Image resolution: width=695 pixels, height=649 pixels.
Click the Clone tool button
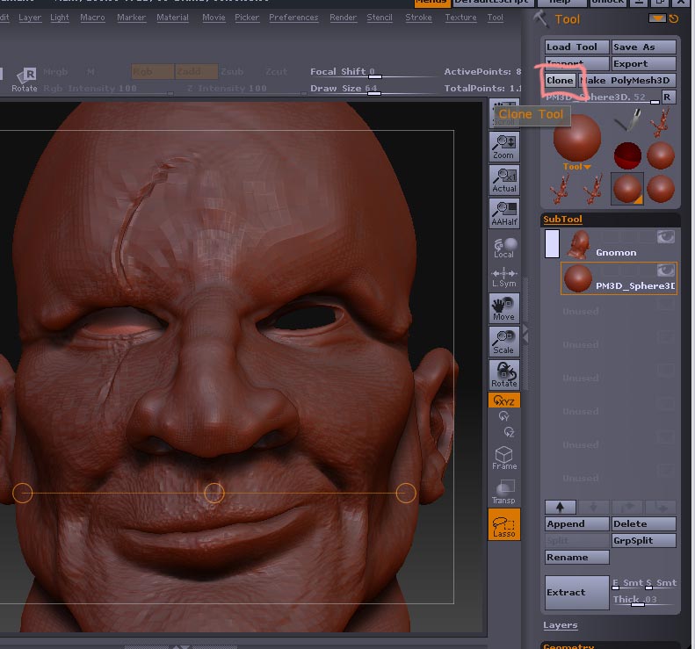click(x=561, y=80)
